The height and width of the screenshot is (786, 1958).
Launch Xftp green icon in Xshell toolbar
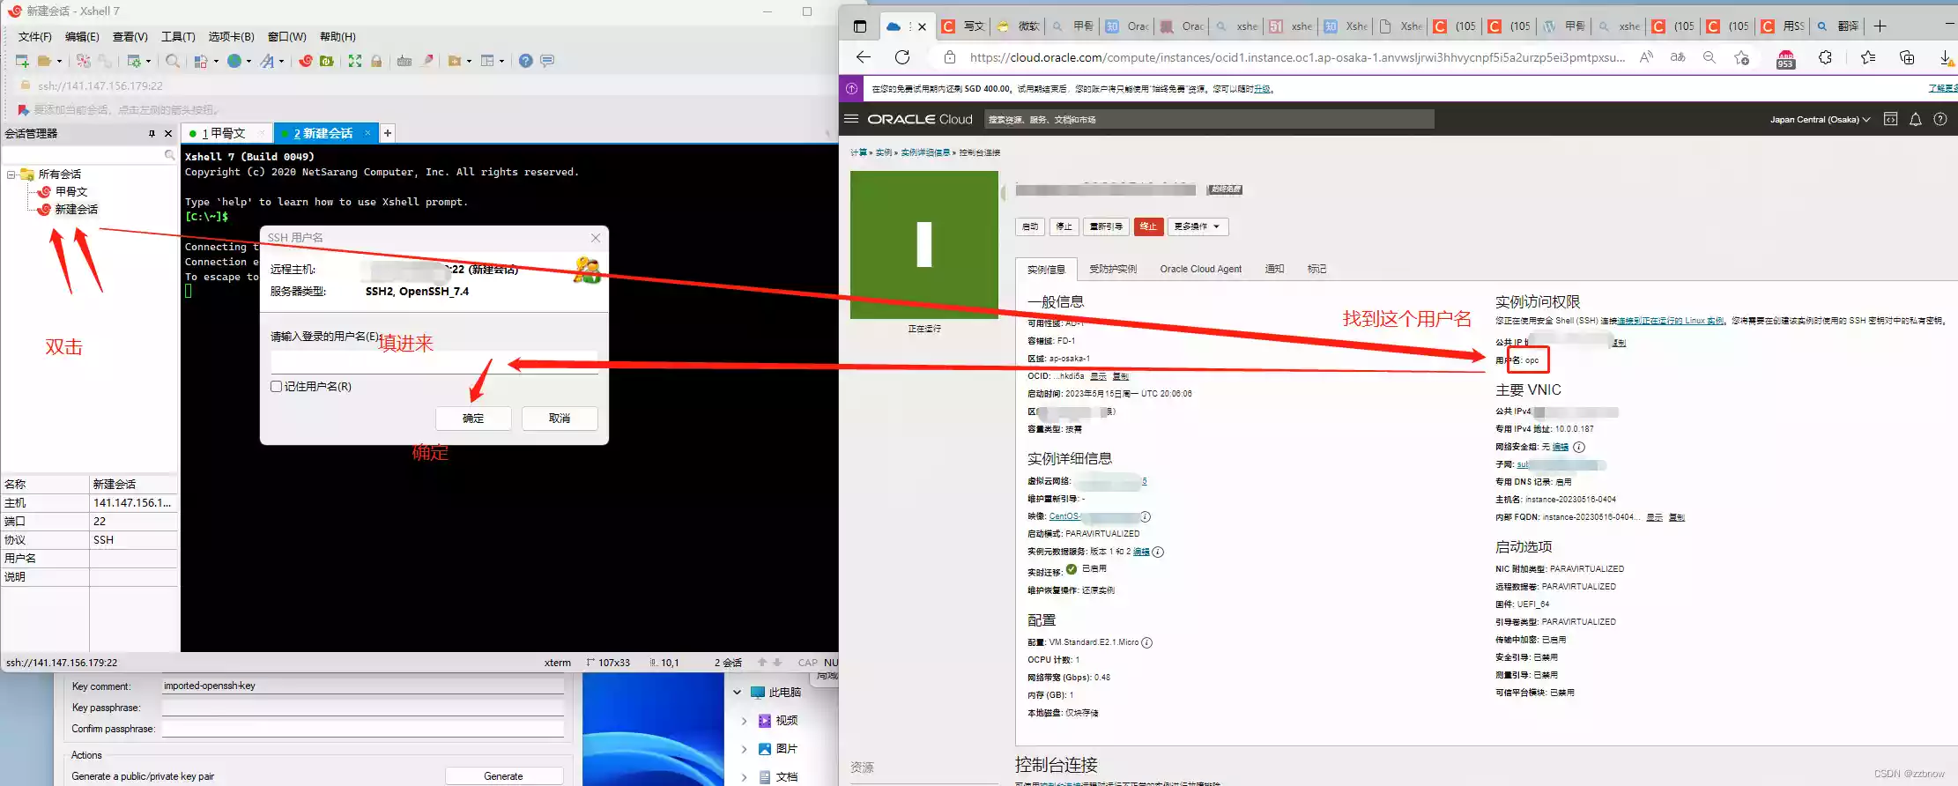coord(327,61)
